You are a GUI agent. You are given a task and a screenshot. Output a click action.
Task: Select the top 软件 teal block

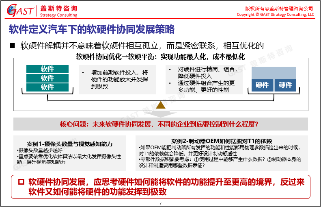[x=47, y=69]
